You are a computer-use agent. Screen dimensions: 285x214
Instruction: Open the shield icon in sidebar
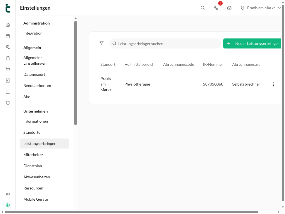[x=8, y=103]
